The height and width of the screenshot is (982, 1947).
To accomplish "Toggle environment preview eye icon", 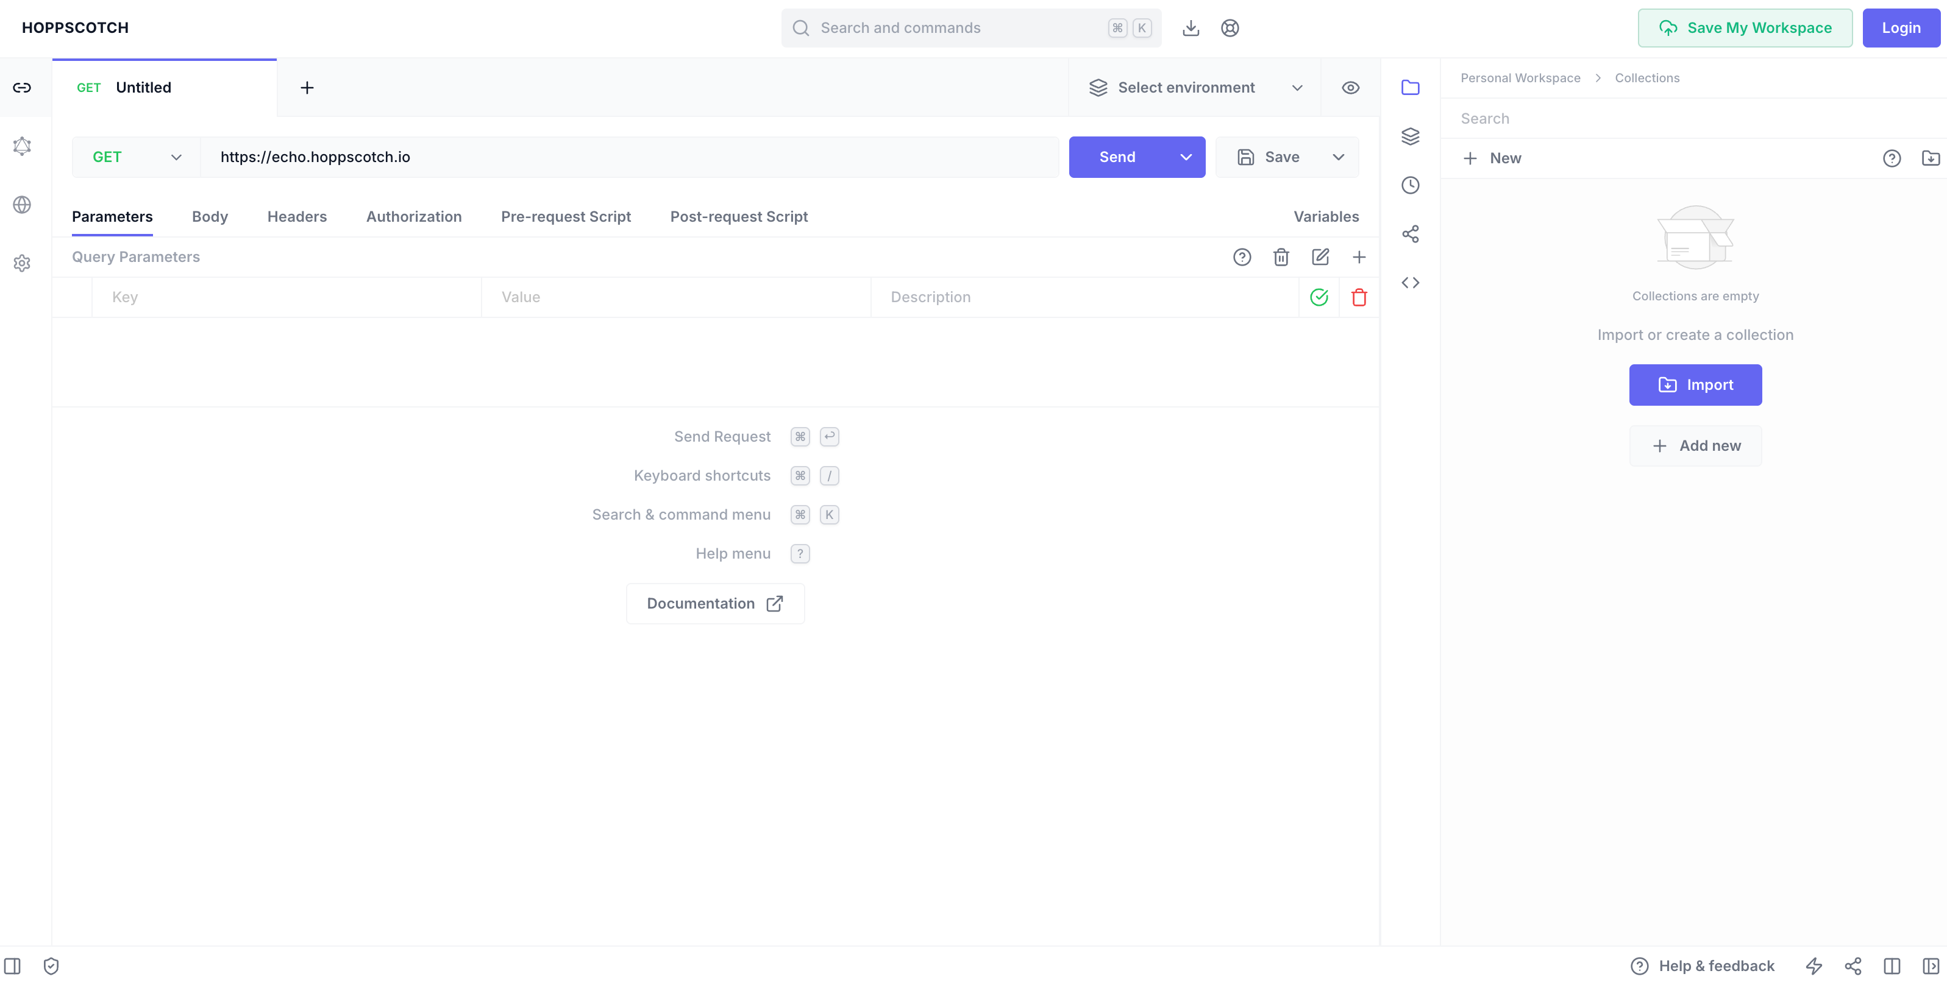I will click(x=1350, y=88).
